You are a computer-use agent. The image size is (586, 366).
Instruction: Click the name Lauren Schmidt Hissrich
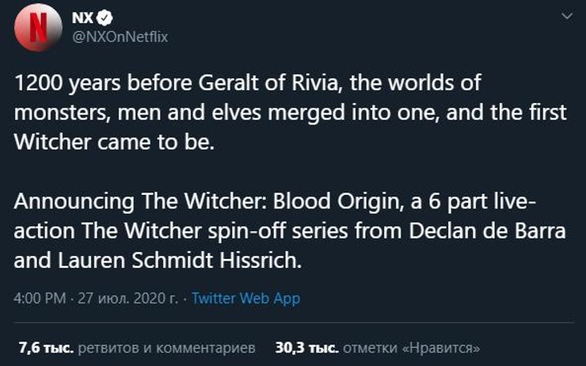[158, 259]
